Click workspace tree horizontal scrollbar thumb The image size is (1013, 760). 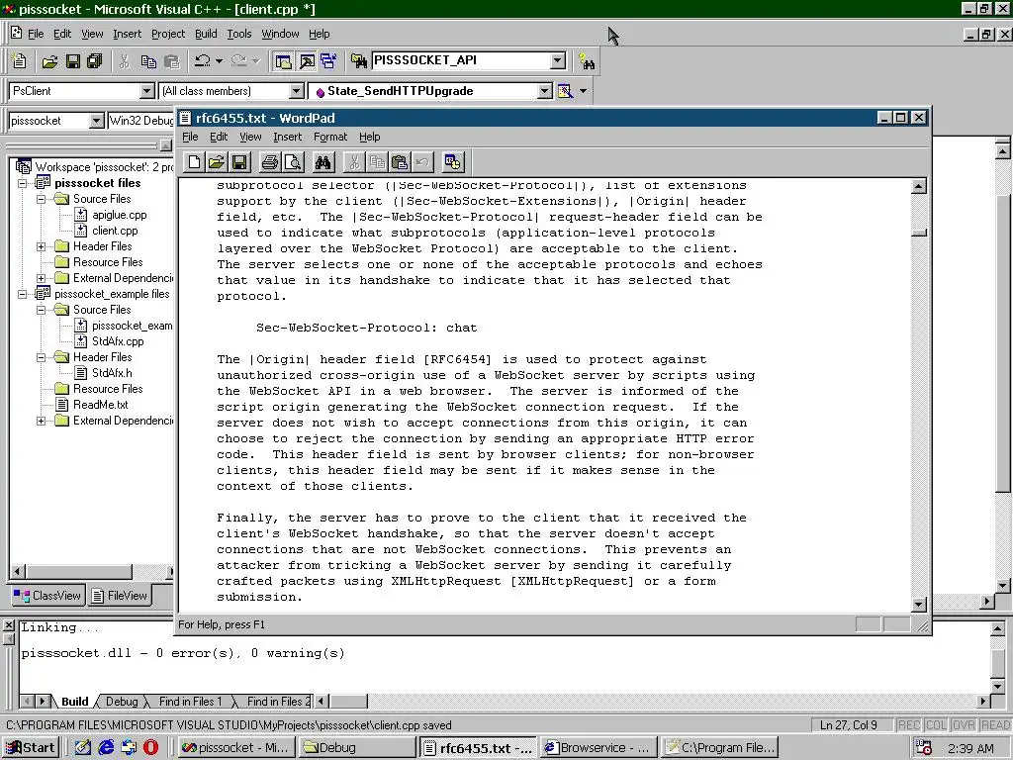pos(79,571)
